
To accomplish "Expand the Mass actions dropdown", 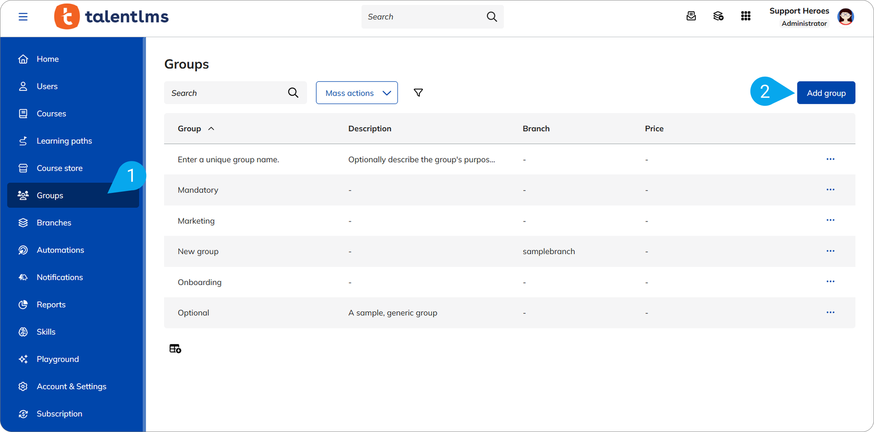I will coord(357,93).
